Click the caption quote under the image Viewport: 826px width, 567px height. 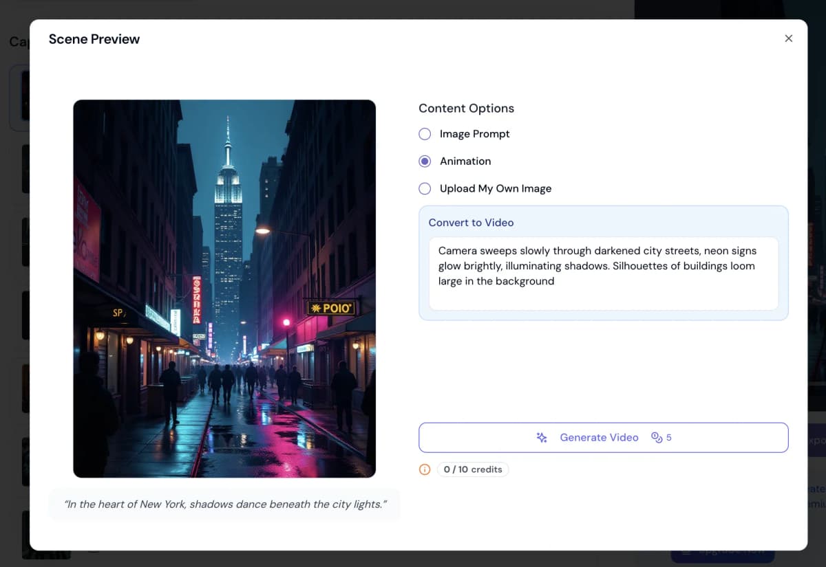coord(224,504)
